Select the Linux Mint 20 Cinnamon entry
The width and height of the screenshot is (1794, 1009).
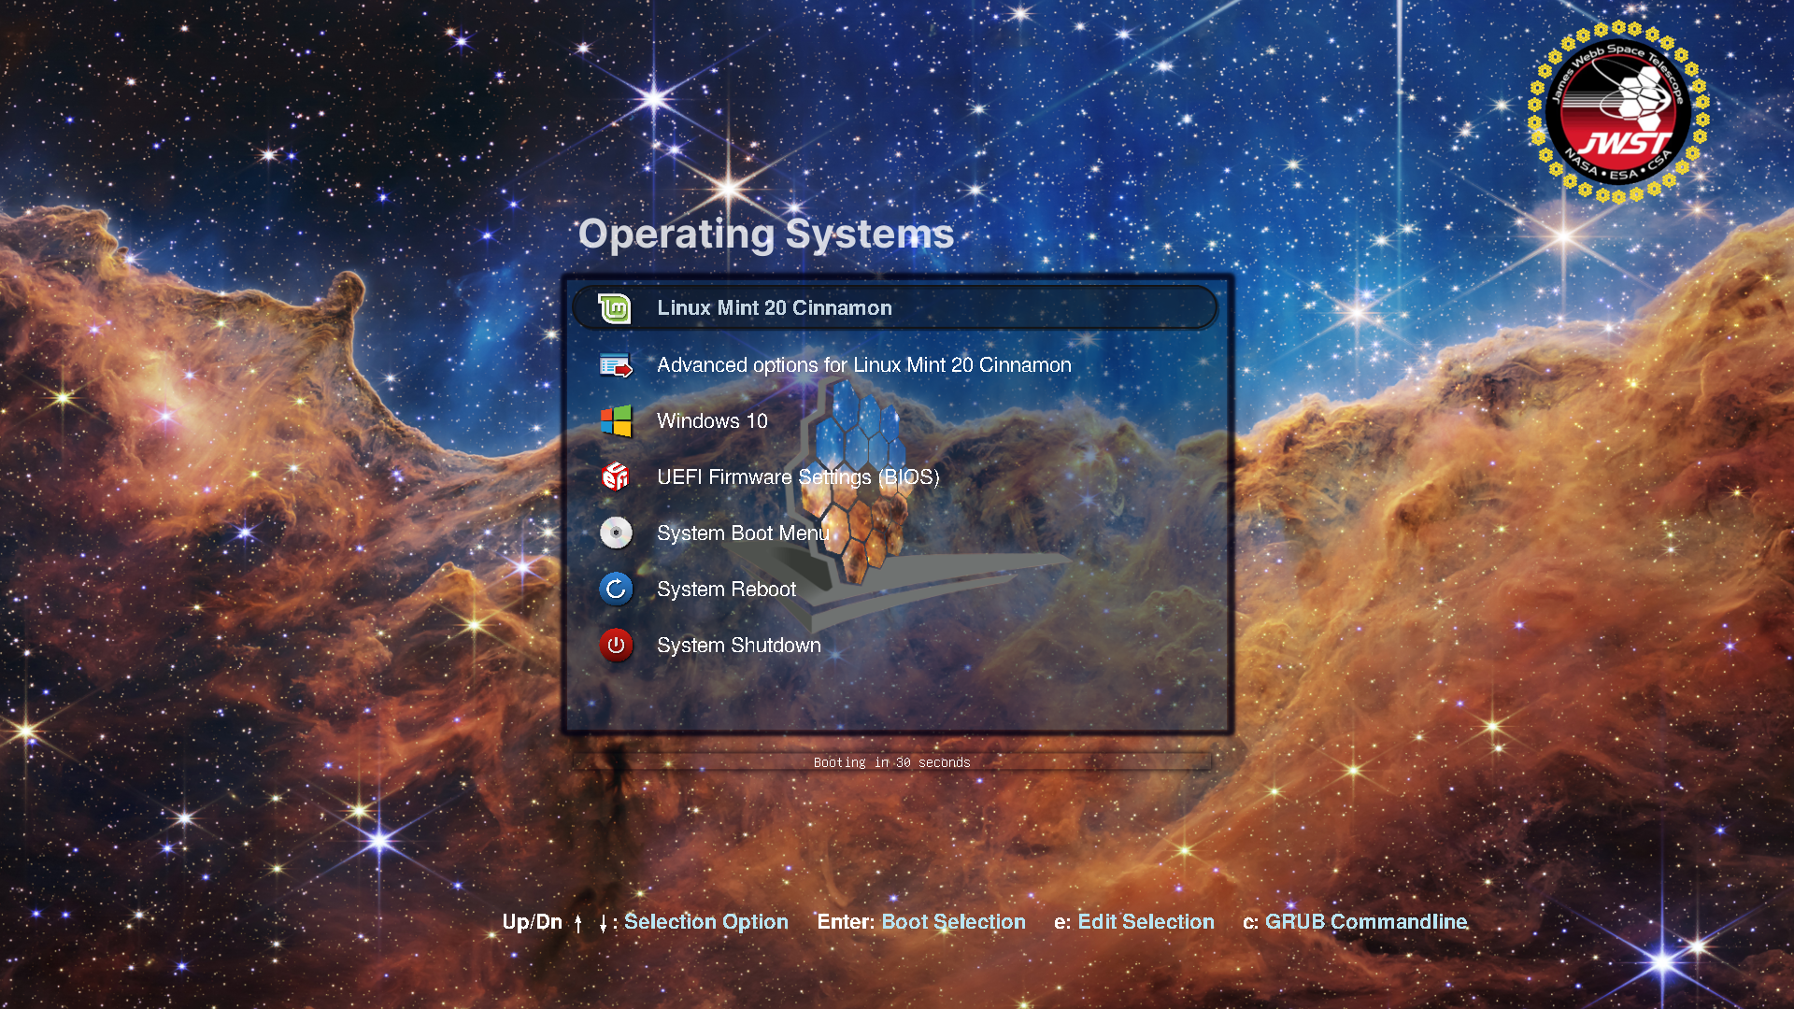[x=774, y=308]
